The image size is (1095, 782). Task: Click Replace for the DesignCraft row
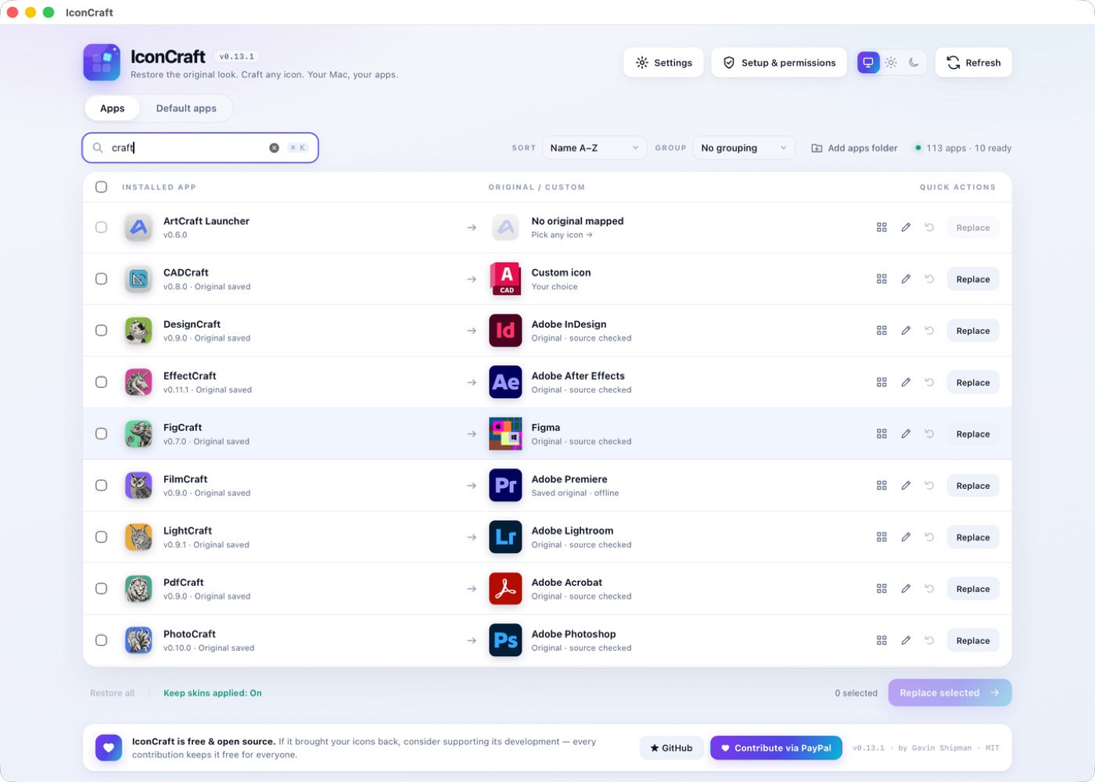point(973,331)
